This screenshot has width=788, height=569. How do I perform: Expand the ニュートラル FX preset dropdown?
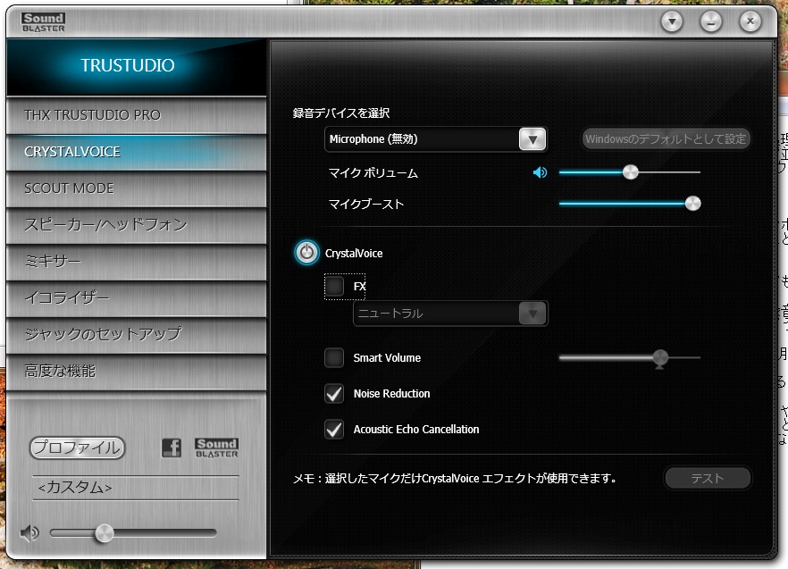[532, 314]
